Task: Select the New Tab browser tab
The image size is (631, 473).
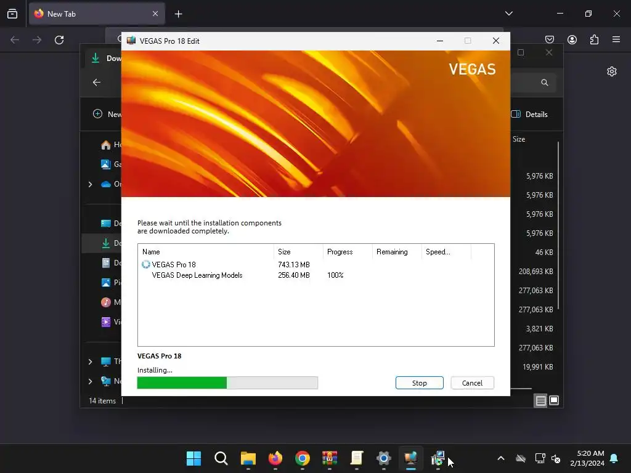Action: pyautogui.click(x=97, y=14)
